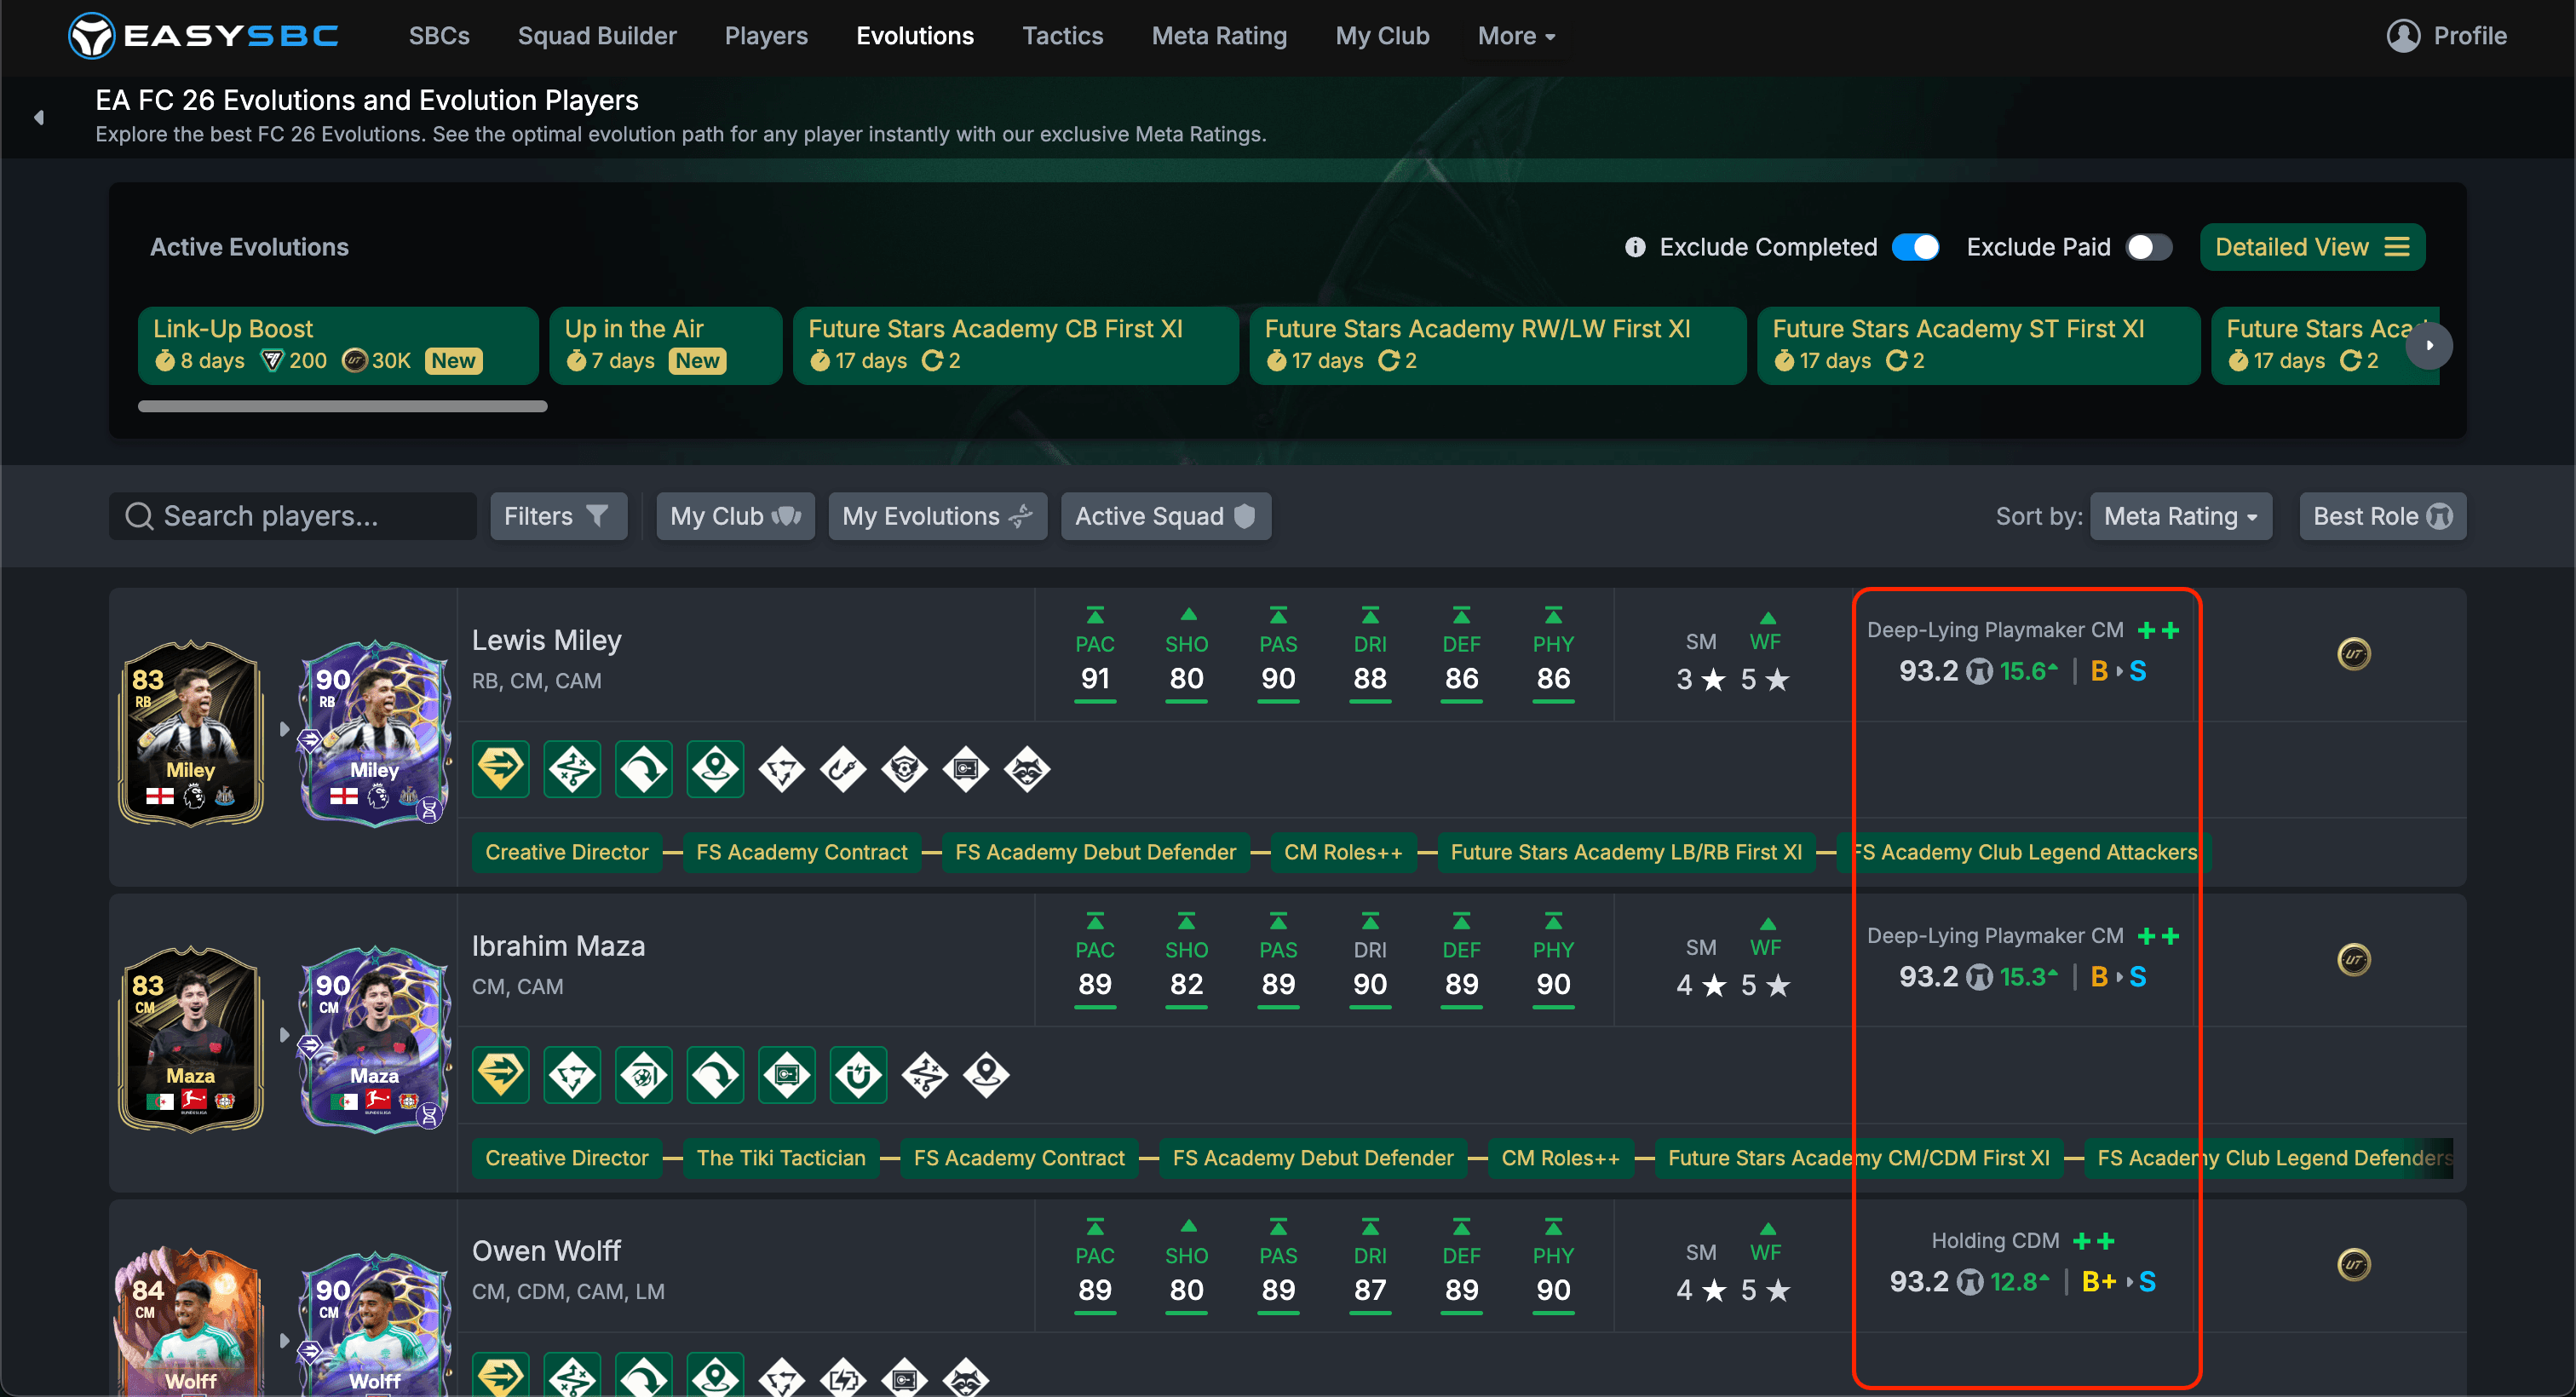
Task: Enable the Exclude Paid toggle
Action: click(2148, 247)
